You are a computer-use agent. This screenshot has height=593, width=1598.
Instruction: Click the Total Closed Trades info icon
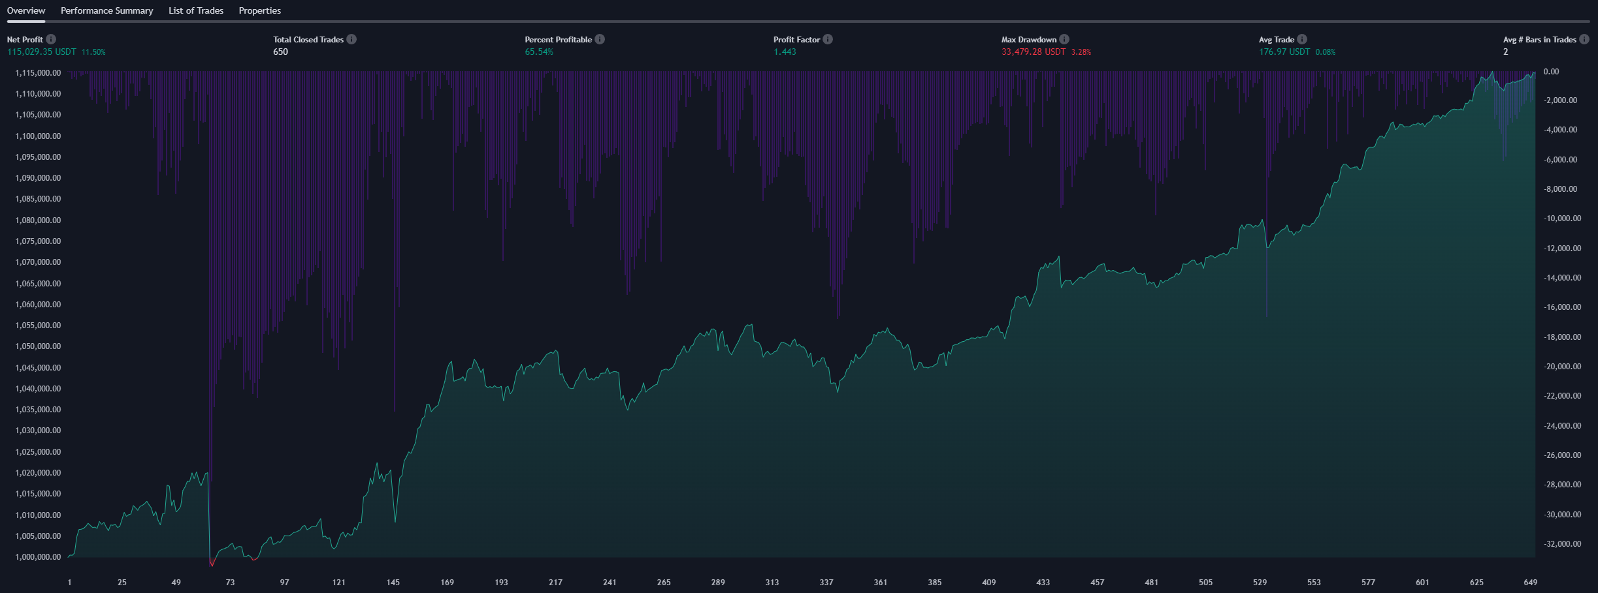click(351, 39)
